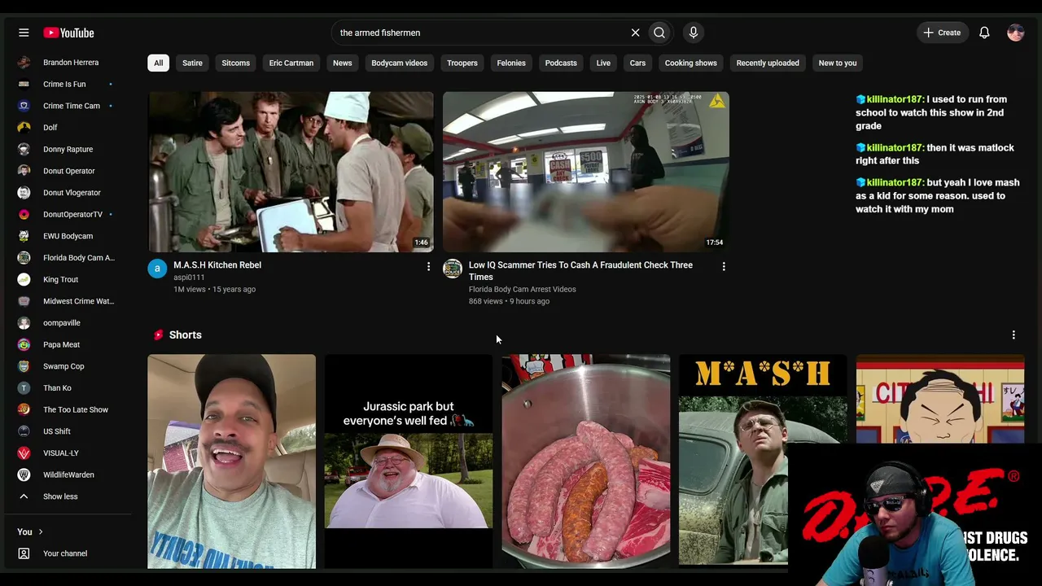
Task: Click Florida Body Cam Arrest Videos avatar
Action: click(453, 269)
